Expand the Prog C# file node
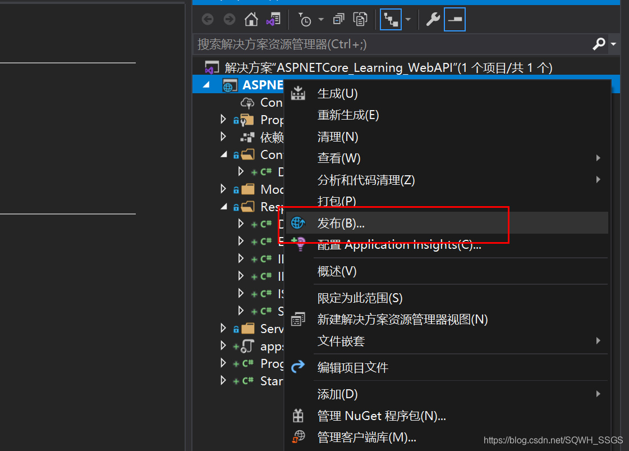Viewport: 629px width, 451px height. (223, 363)
